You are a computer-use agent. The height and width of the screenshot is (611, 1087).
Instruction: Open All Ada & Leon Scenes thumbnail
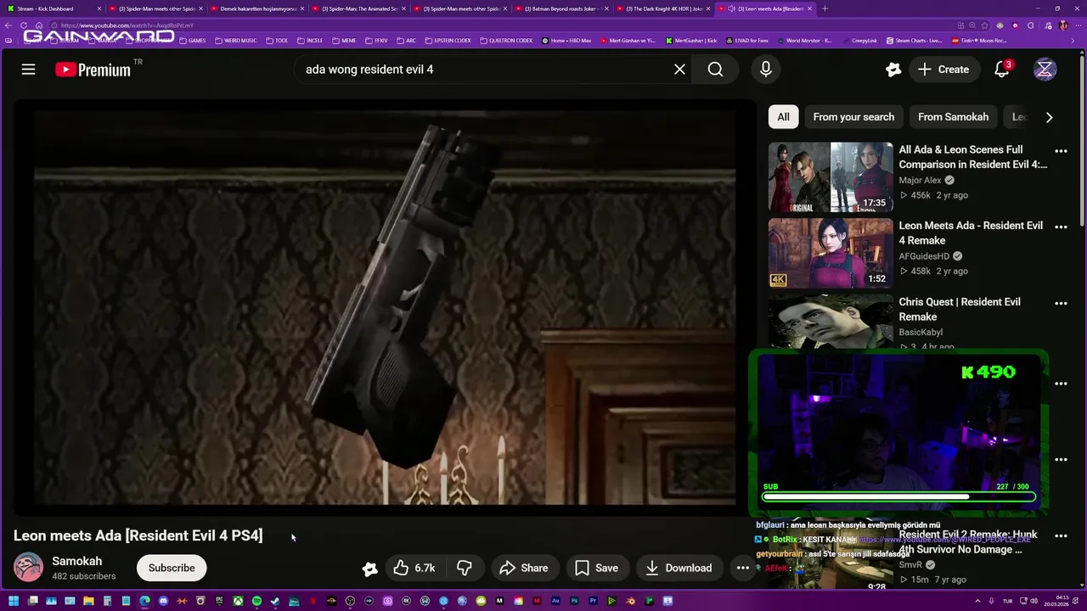pos(831,177)
